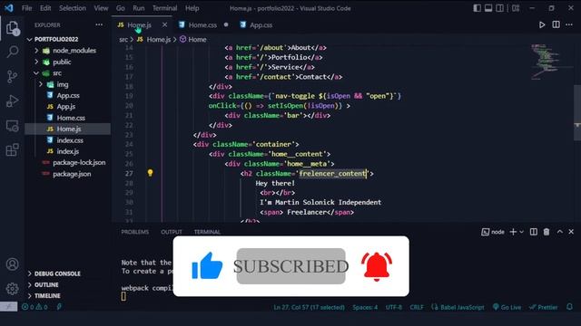Toggle panel layout icon
581x326 pixels.
(x=488, y=8)
